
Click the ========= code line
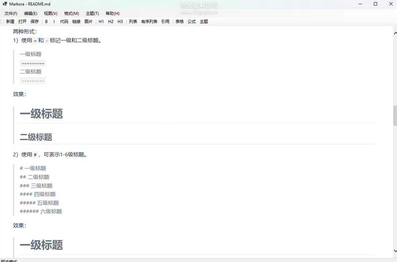(33, 63)
